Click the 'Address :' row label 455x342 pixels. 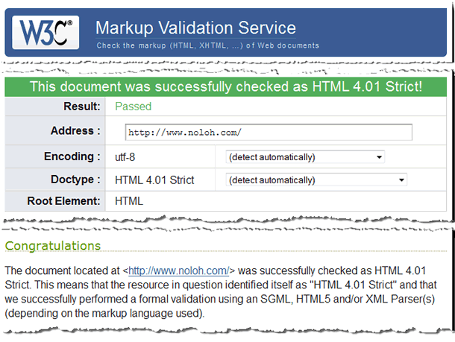pos(75,130)
